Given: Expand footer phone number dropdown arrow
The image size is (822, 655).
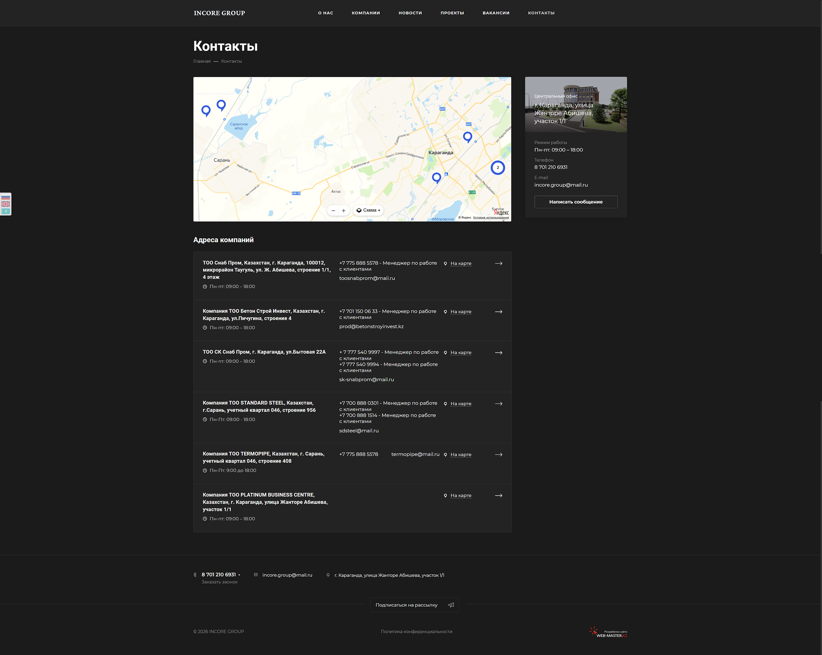Looking at the screenshot, I should [x=239, y=575].
